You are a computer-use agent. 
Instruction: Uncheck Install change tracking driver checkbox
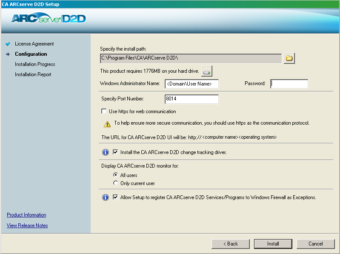[115, 152]
